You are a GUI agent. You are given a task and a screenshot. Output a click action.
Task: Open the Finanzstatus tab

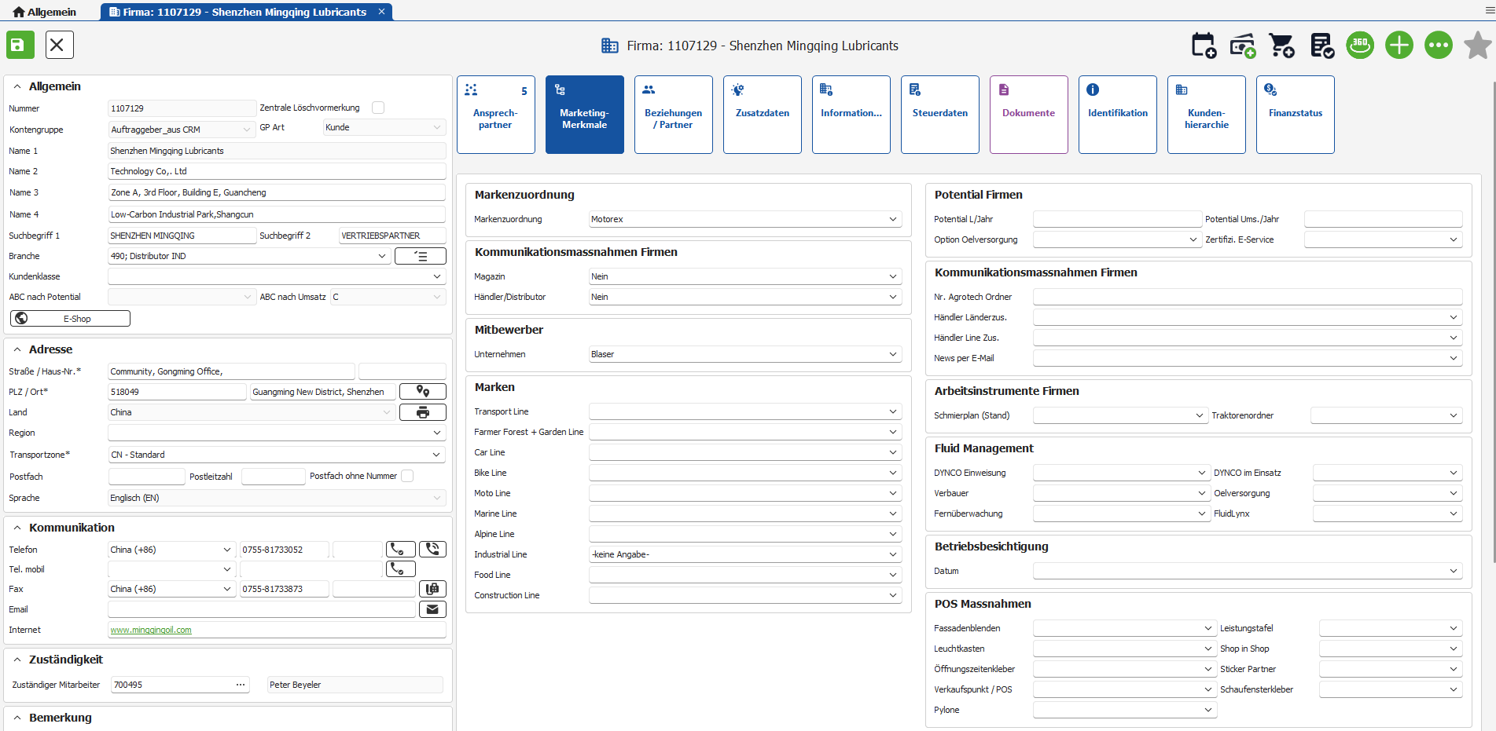[1295, 114]
